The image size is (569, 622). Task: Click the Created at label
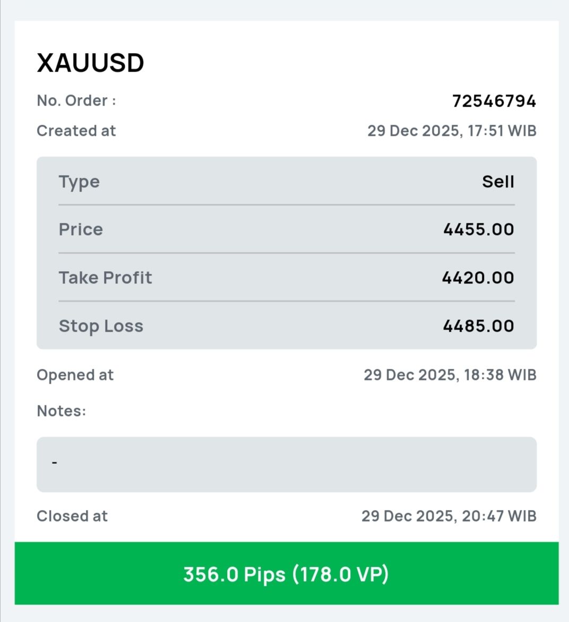pyautogui.click(x=76, y=131)
